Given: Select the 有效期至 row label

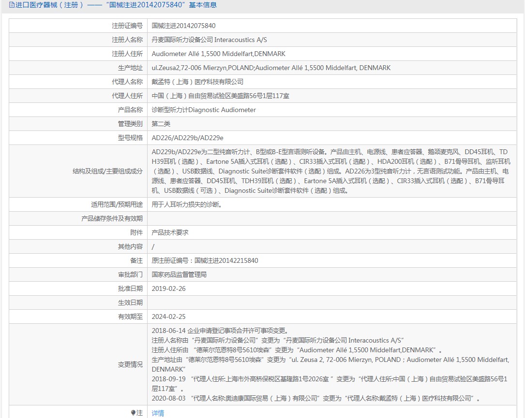Looking at the screenshot, I should click(130, 317).
